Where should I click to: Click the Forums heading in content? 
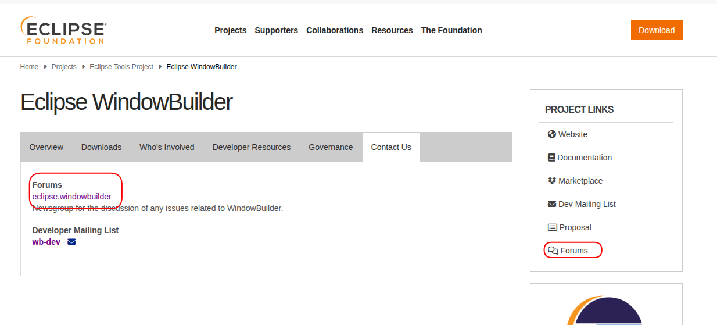[47, 185]
